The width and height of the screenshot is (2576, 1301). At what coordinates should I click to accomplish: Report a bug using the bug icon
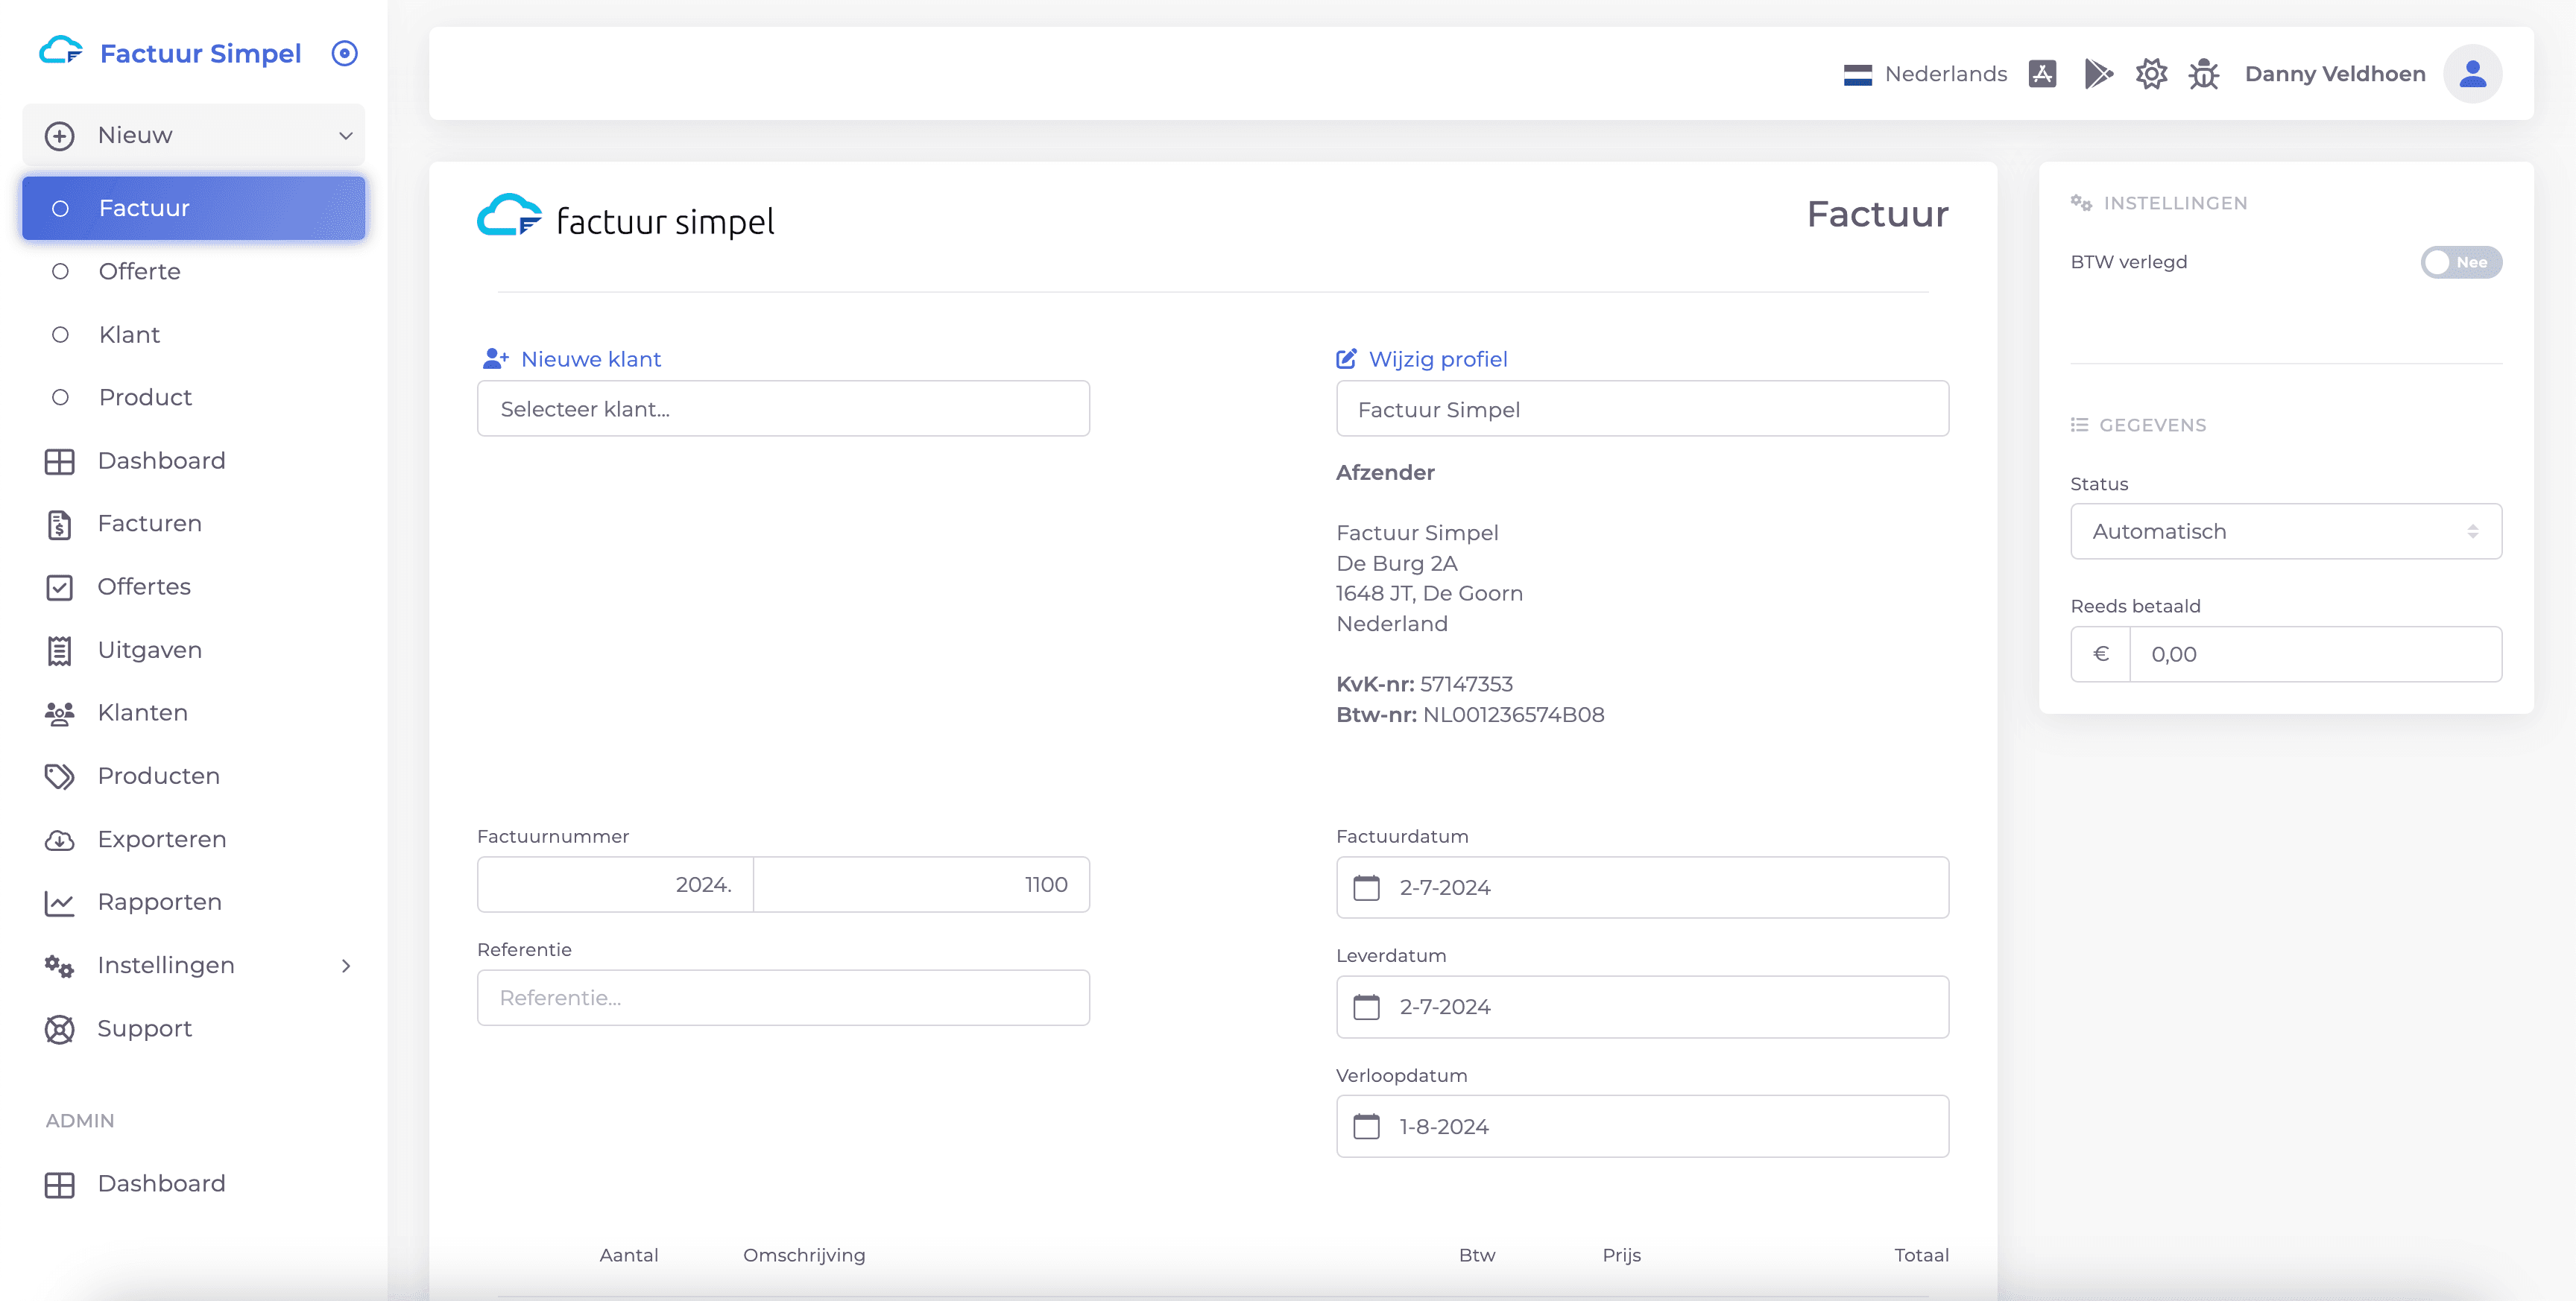point(2204,73)
